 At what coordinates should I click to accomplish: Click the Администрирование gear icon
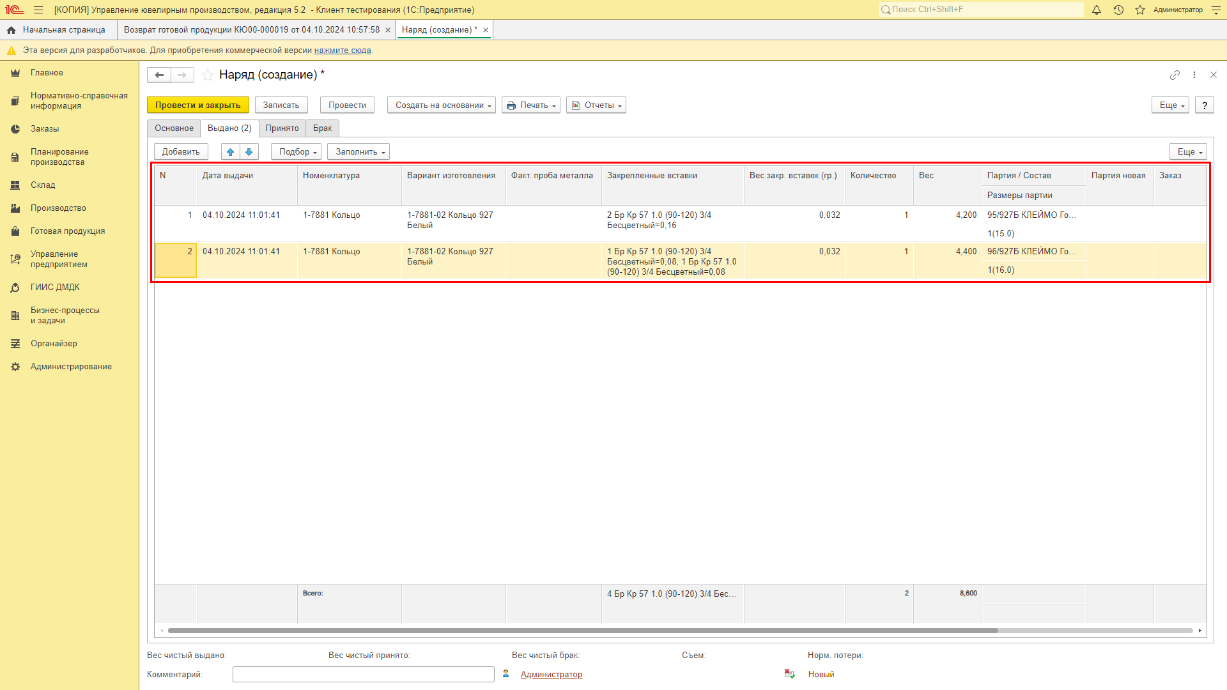coord(15,367)
